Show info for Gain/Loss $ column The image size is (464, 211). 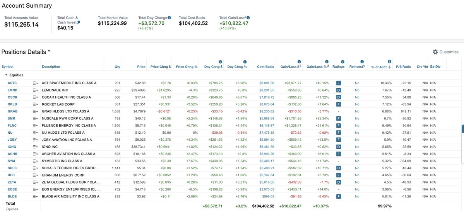click(x=299, y=62)
